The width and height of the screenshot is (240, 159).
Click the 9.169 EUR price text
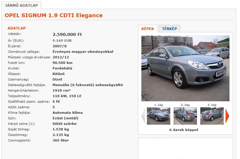pyautogui.click(x=62, y=41)
